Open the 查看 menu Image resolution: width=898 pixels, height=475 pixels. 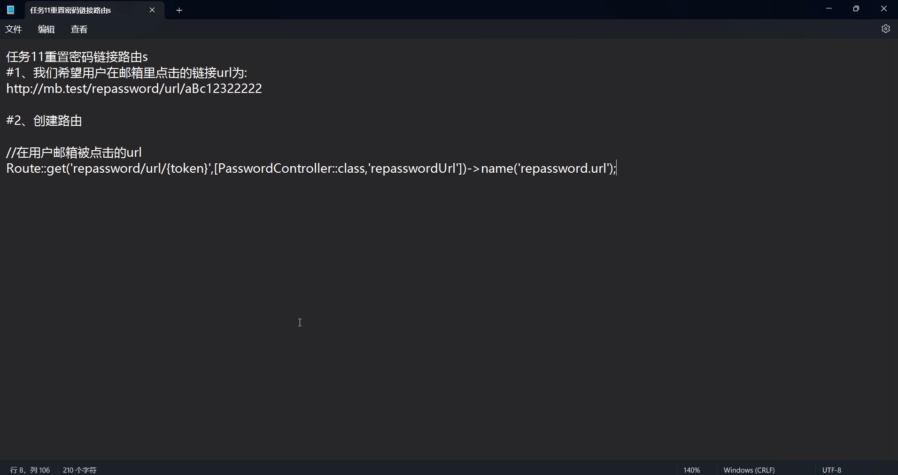tap(79, 29)
